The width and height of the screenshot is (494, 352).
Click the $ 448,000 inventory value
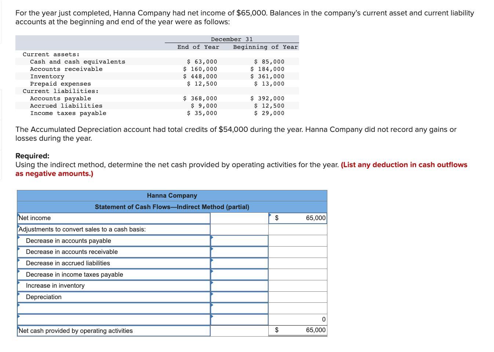tap(200, 76)
